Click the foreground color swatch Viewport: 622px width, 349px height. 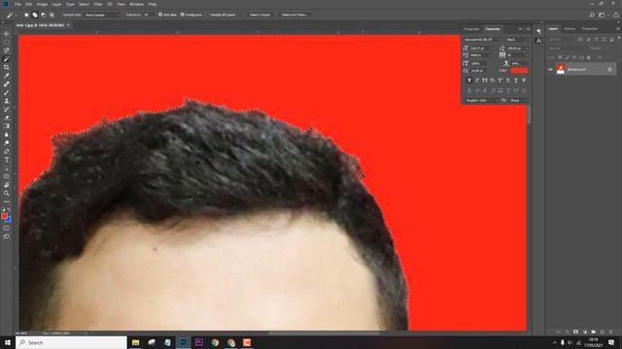4,215
